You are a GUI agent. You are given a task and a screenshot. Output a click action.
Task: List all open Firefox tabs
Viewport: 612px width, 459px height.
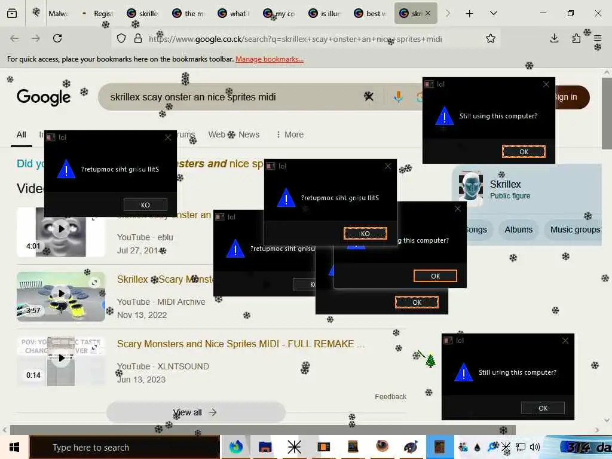494,14
